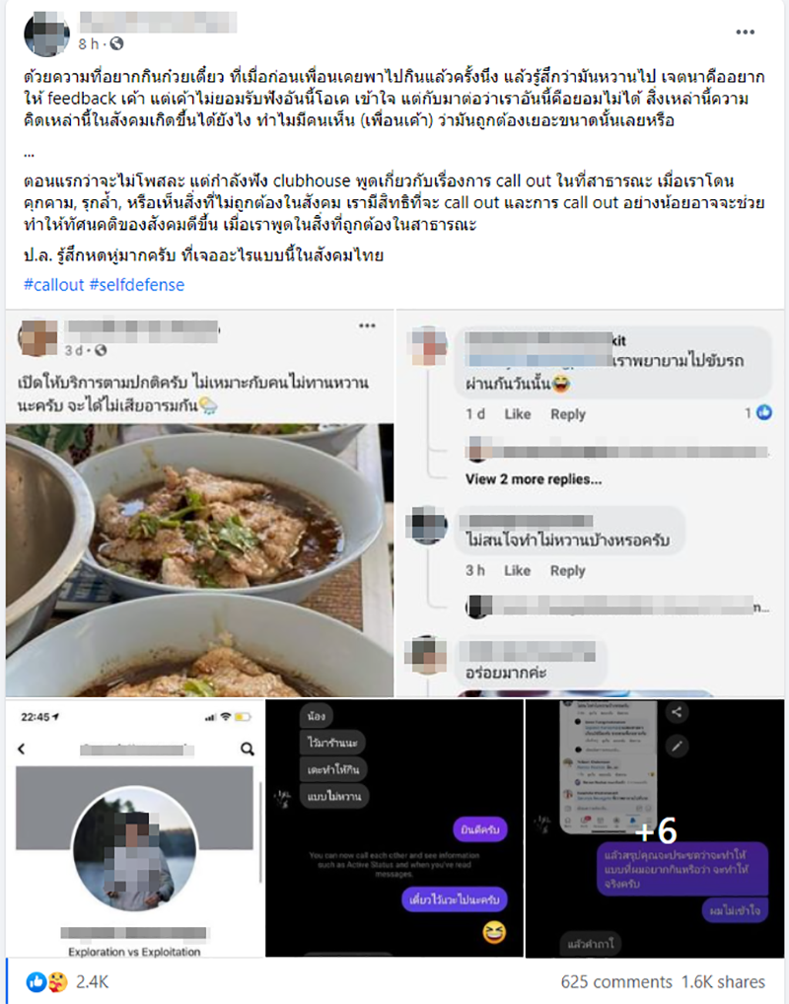Reply to the comment posted 3 h ago
Screen dimensions: 789x1004
[567, 570]
